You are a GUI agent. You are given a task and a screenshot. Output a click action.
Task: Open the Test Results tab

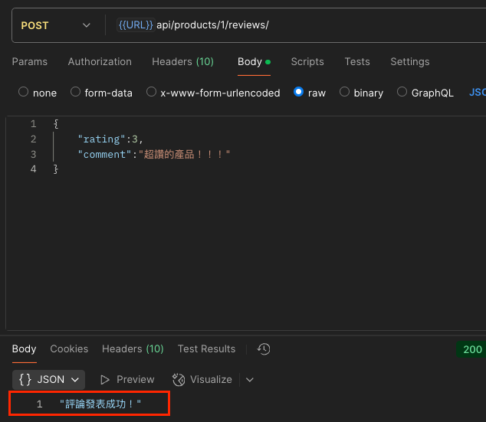point(206,348)
